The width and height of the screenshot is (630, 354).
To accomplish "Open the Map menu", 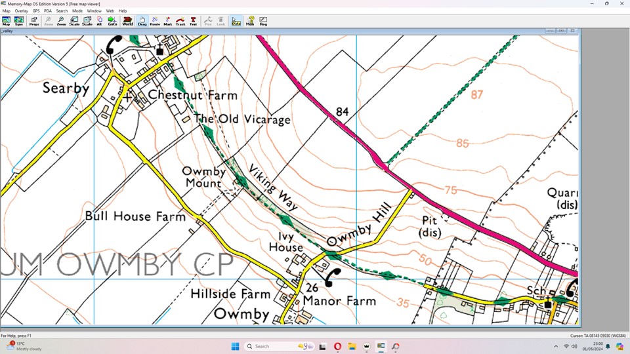I will pos(6,11).
